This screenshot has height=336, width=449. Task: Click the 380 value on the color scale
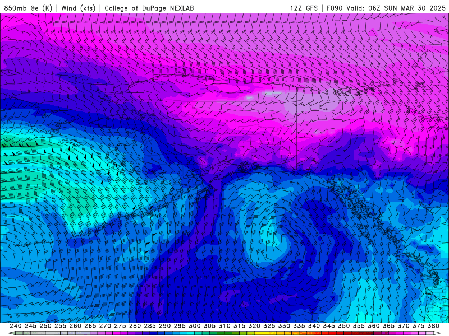point(433,326)
